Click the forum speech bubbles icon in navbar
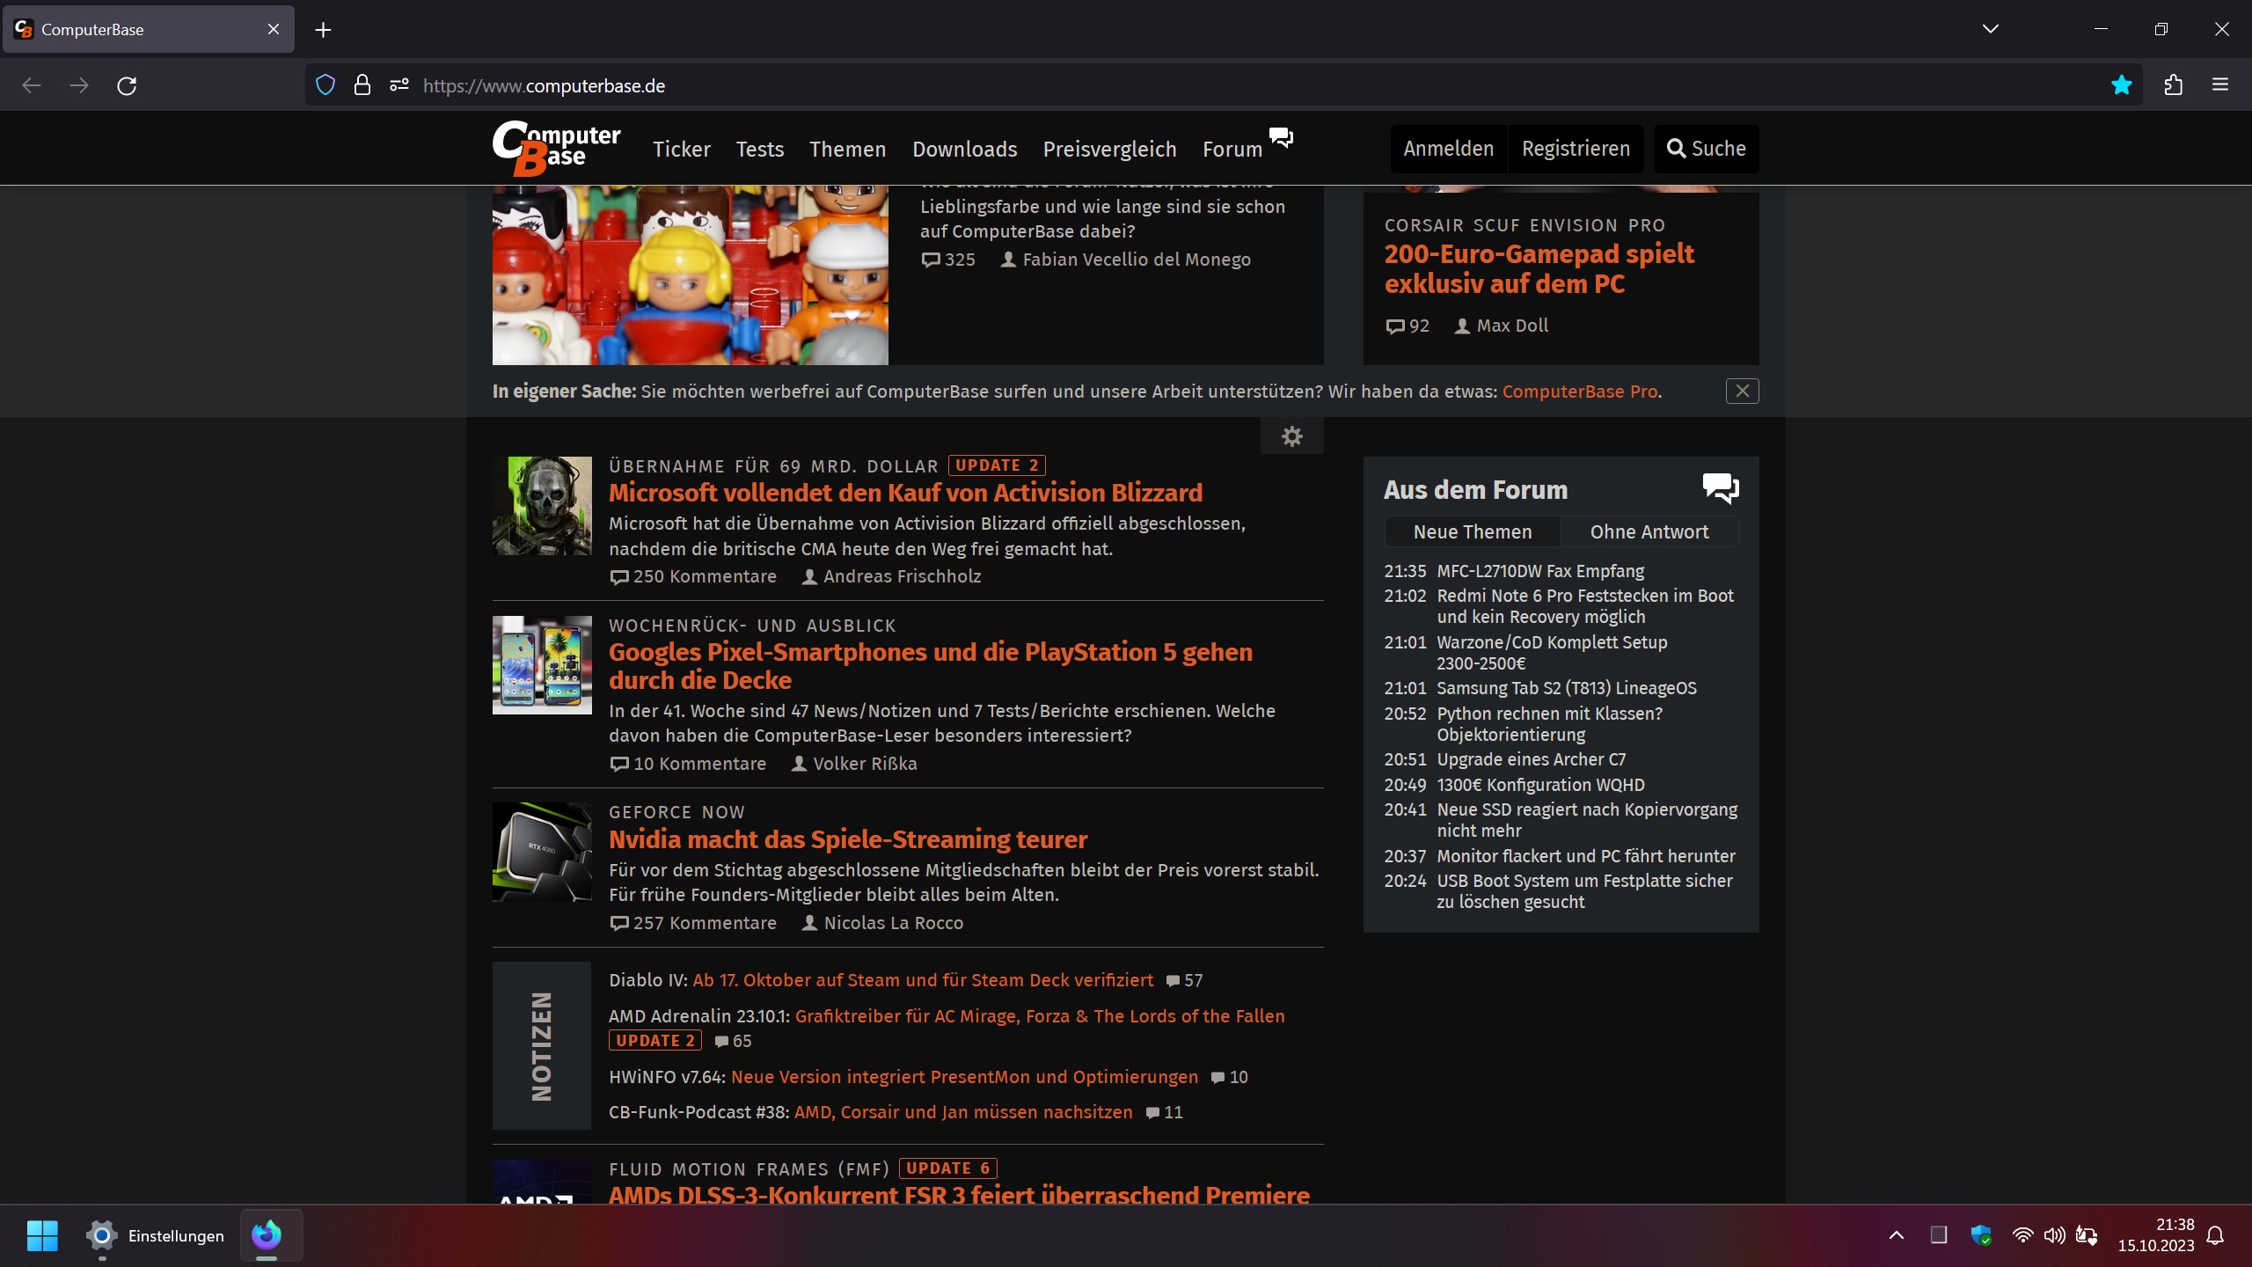This screenshot has height=1267, width=2252. [x=1281, y=137]
